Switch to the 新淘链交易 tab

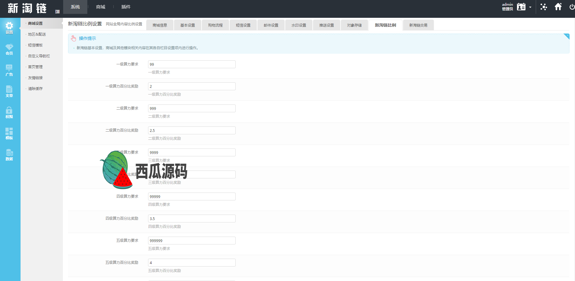[418, 25]
